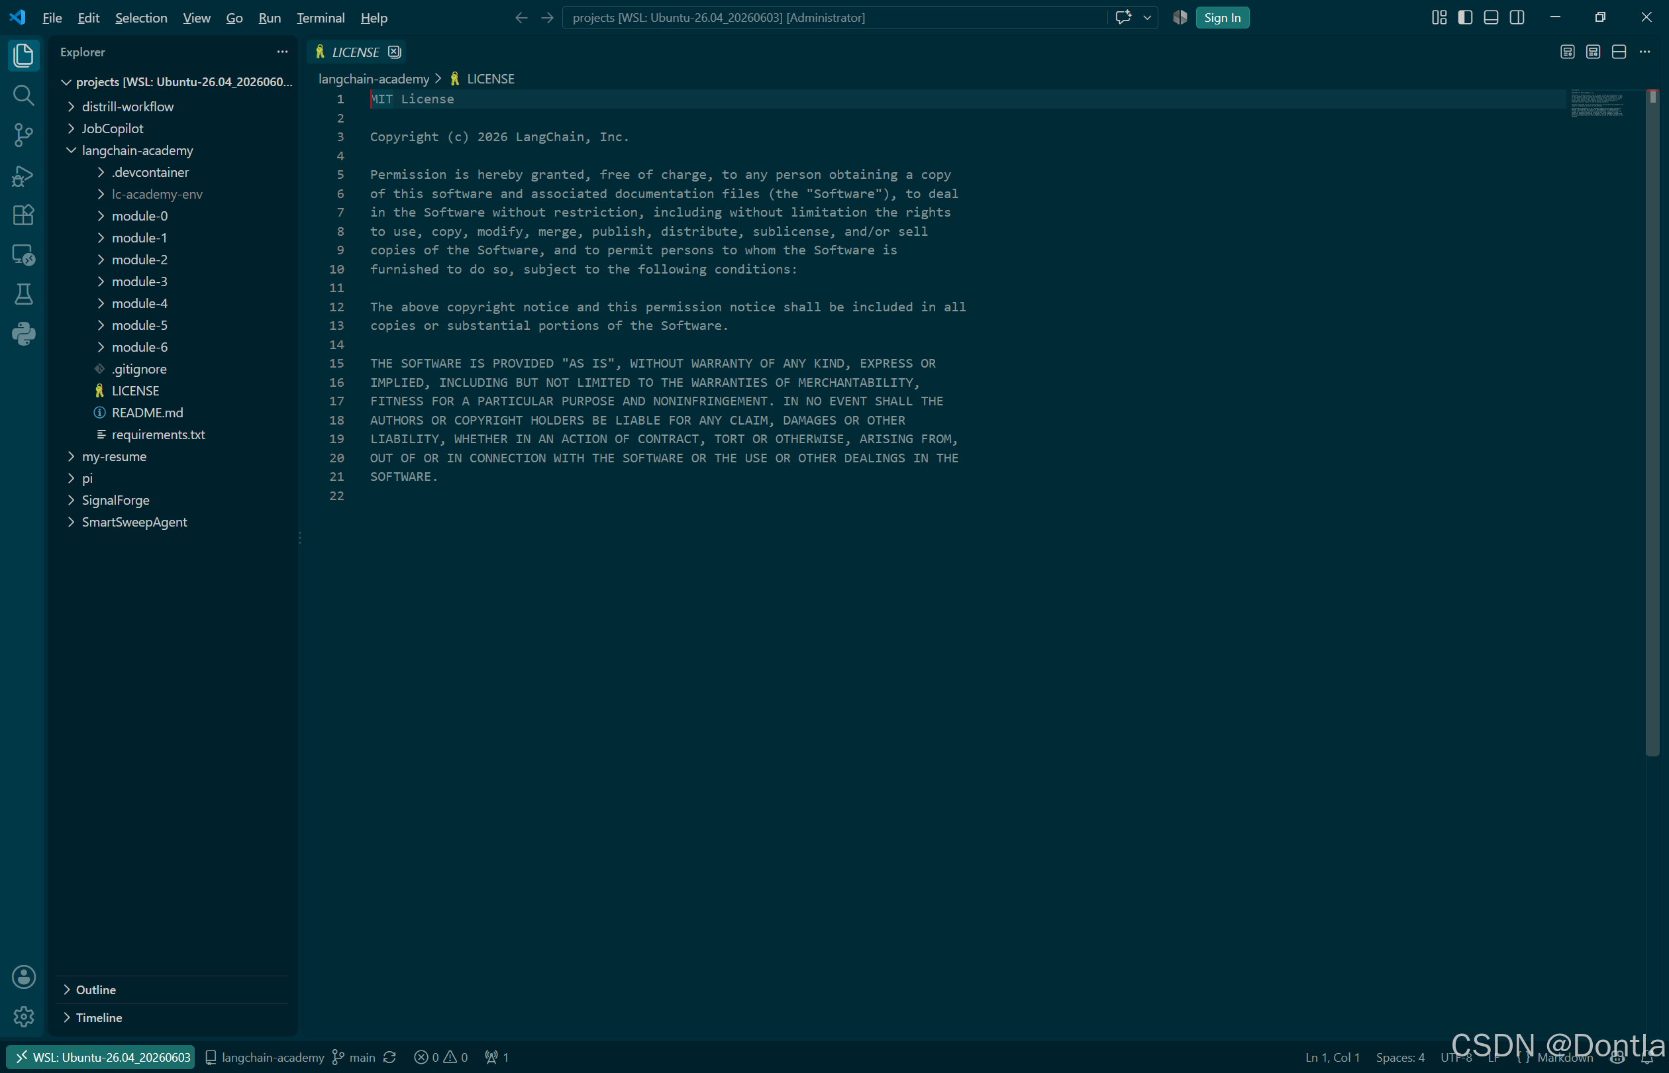Open editor More Actions ellipsis menu
This screenshot has width=1669, height=1073.
[x=1644, y=52]
